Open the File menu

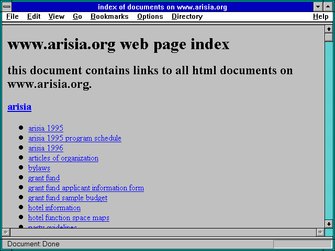[x=13, y=17]
